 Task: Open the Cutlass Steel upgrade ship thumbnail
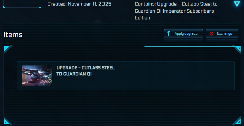click(x=37, y=76)
